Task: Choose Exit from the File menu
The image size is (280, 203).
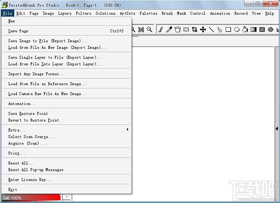Action: pyautogui.click(x=66, y=189)
